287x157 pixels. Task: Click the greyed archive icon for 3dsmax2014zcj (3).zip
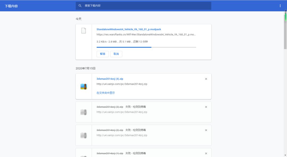84,112
